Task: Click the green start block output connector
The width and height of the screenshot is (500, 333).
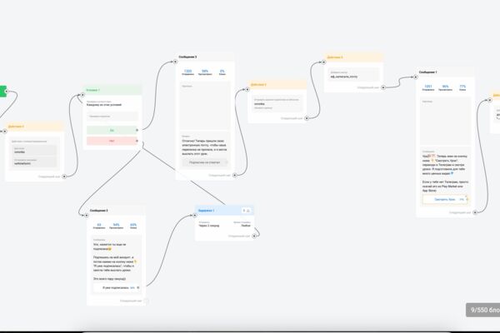Action: 6,92
